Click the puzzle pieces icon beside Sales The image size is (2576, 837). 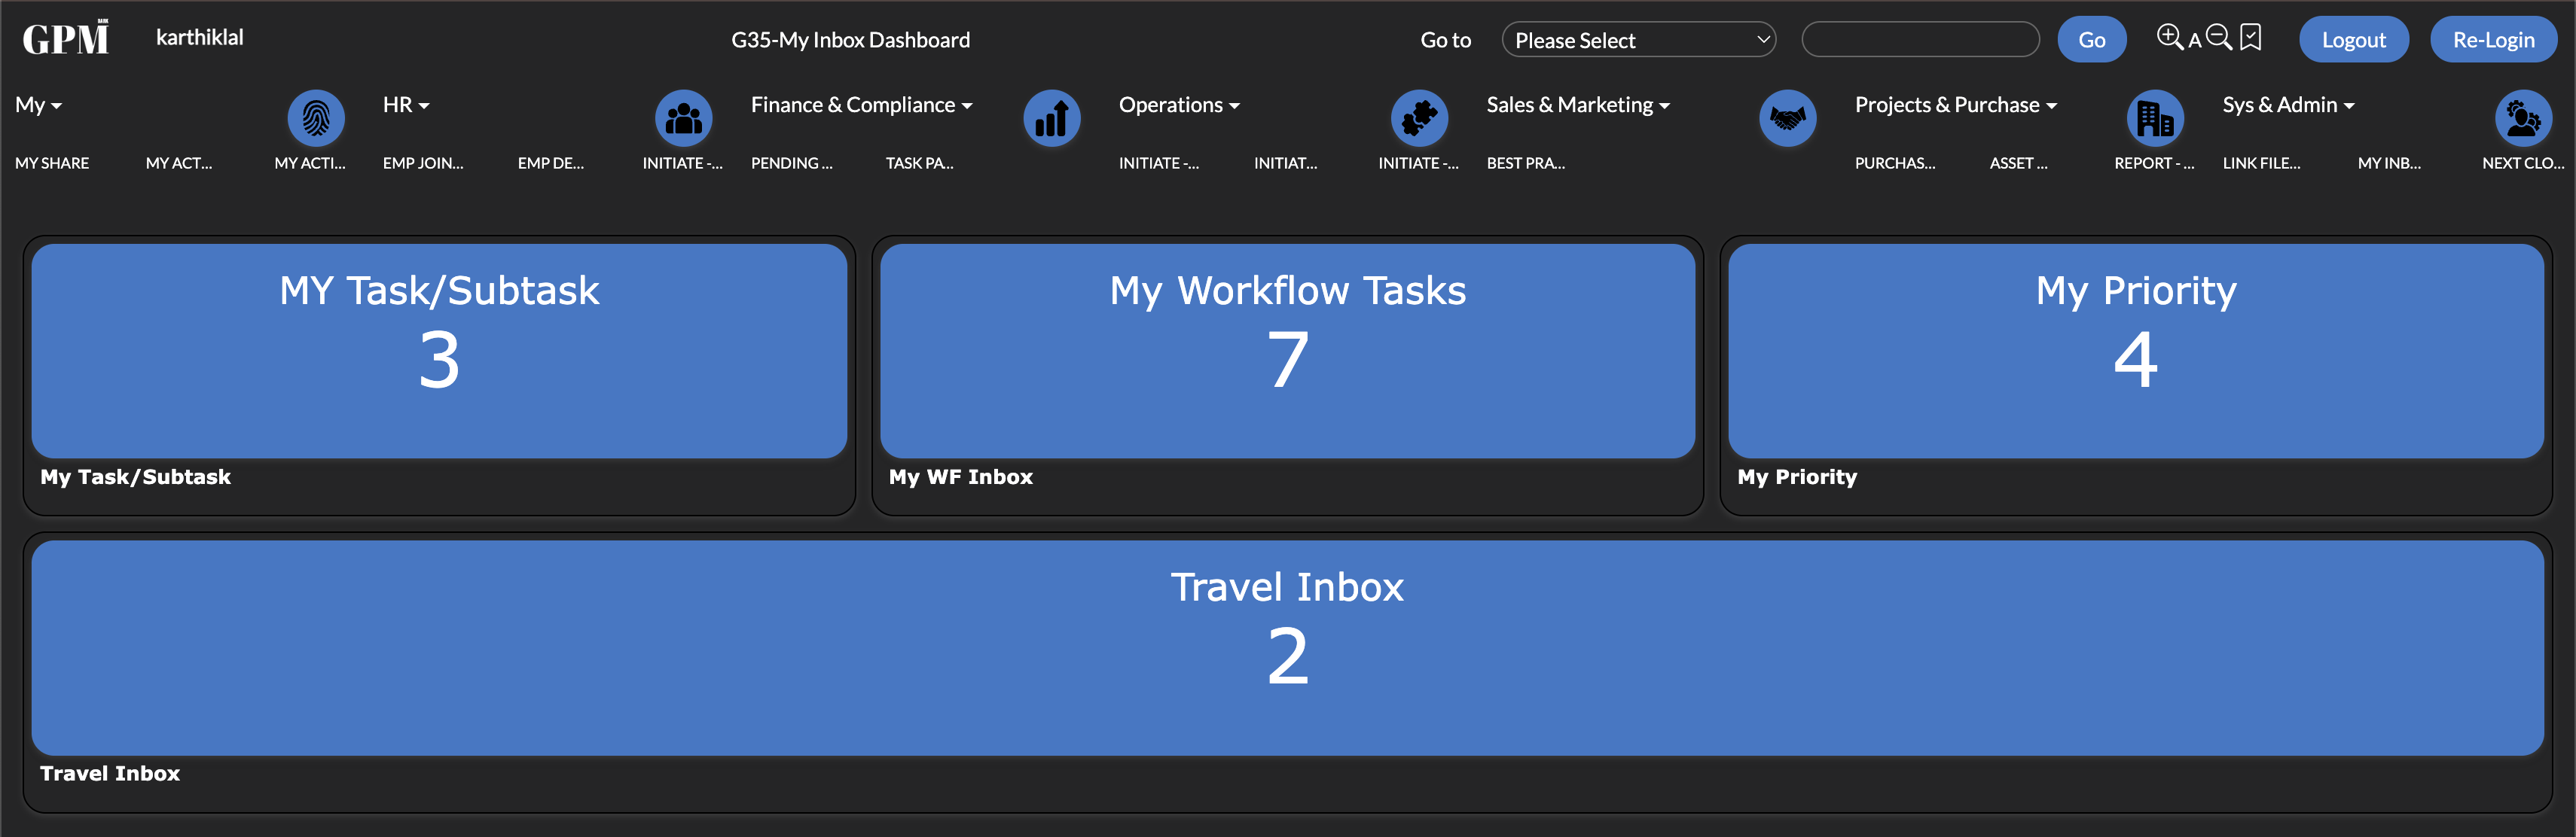pyautogui.click(x=1420, y=118)
